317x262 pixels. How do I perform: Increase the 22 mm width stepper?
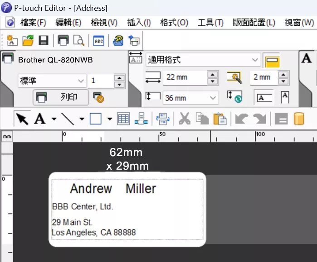point(212,74)
